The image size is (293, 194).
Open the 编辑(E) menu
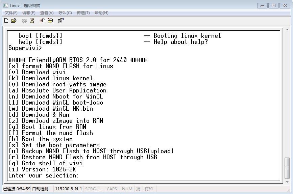click(29, 13)
